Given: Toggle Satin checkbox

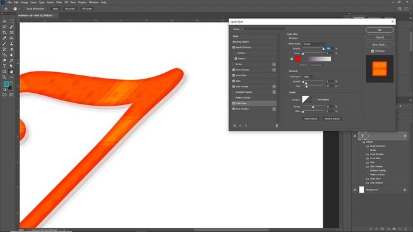Looking at the screenshot, I should [x=234, y=81].
